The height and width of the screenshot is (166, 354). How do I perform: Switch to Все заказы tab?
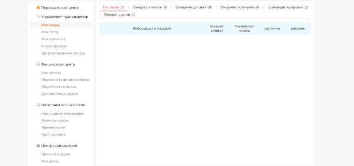click(114, 7)
